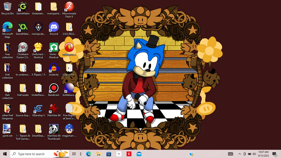Viewport: 281px width, 158px height.
Task: Open Edge from the taskbar
Action: (x=89, y=154)
